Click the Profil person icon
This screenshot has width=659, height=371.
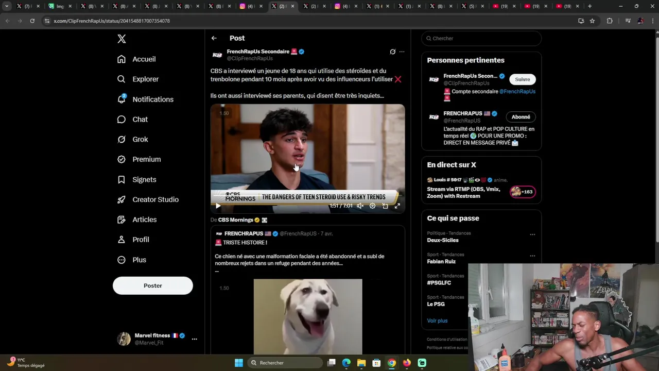pyautogui.click(x=122, y=240)
